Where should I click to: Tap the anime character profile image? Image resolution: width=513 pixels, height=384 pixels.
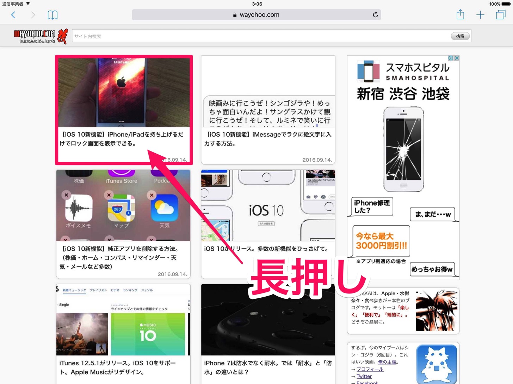(437, 311)
